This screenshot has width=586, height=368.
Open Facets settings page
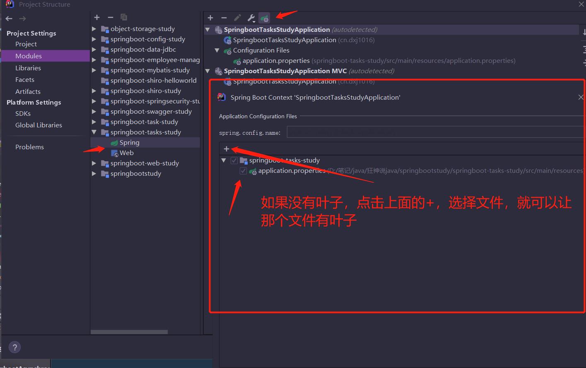point(25,79)
